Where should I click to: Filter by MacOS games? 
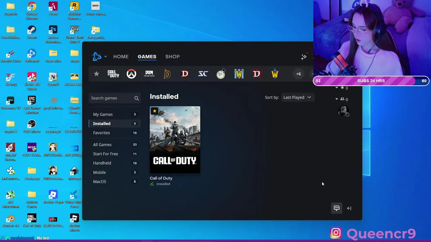(x=115, y=182)
